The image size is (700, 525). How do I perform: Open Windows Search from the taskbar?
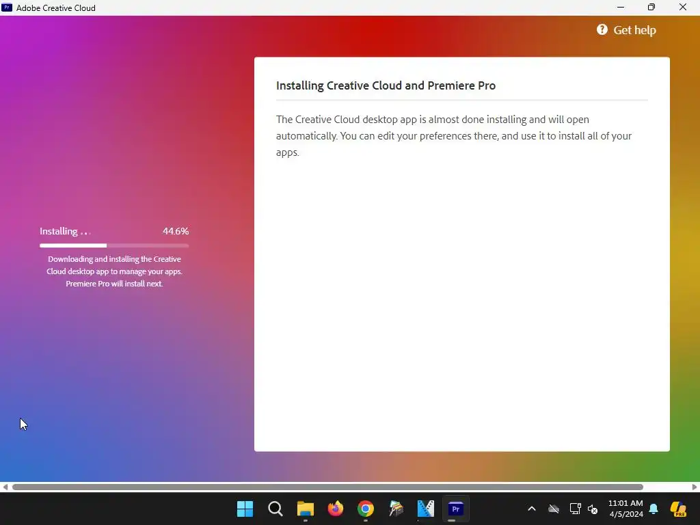tap(275, 509)
